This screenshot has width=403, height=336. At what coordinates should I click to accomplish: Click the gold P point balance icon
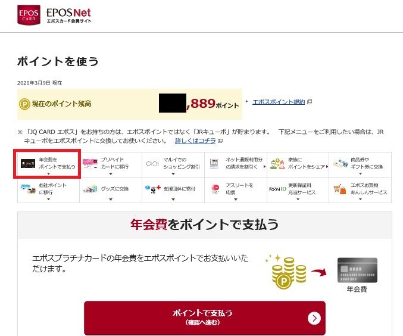(24, 104)
